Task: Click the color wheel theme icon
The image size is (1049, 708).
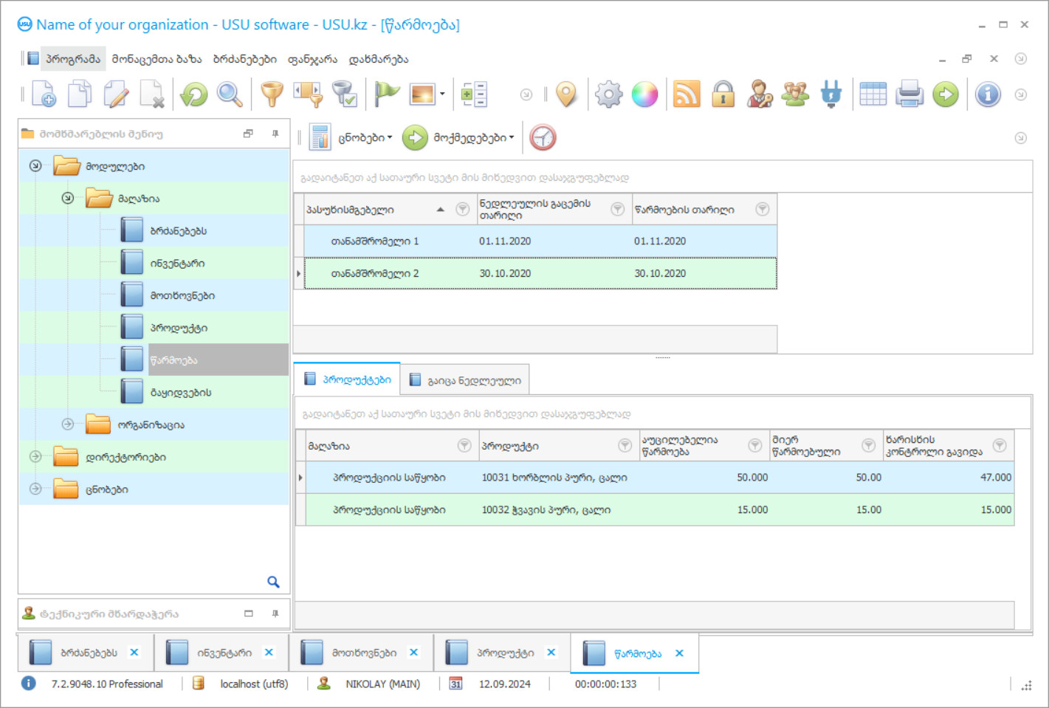Action: 644,94
